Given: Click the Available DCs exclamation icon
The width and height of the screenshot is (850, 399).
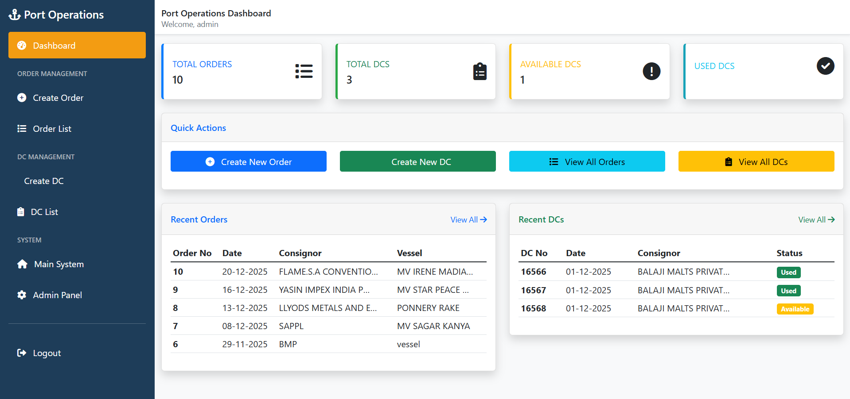Looking at the screenshot, I should click(651, 71).
